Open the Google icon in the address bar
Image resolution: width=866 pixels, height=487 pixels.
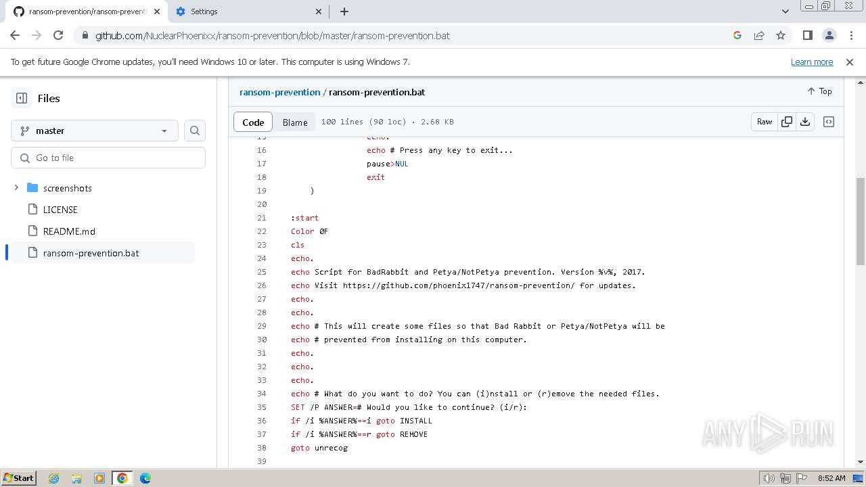click(737, 35)
